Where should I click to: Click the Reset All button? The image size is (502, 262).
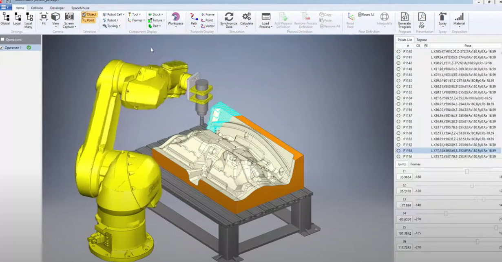[x=366, y=15]
